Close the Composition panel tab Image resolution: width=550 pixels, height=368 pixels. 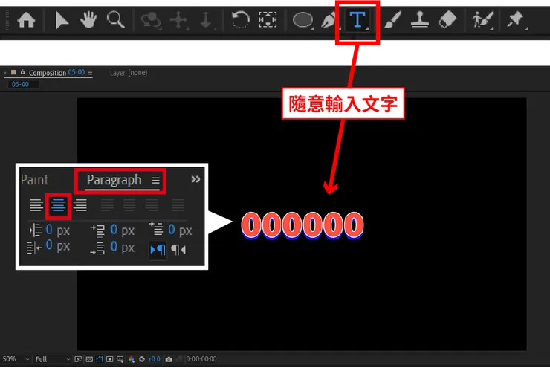[5, 73]
